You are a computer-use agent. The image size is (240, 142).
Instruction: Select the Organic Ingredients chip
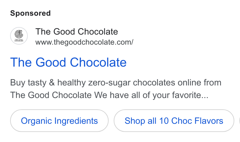coord(59,121)
